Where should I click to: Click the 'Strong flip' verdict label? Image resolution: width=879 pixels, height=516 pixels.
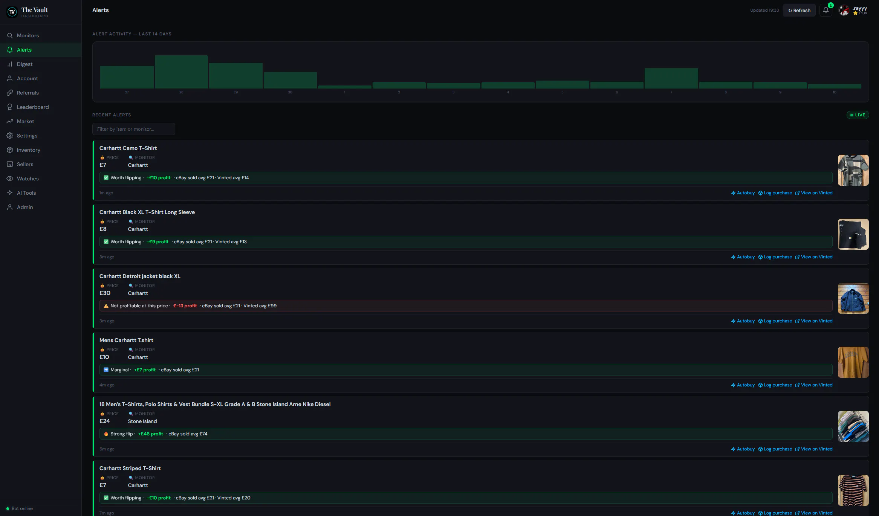tap(121, 434)
